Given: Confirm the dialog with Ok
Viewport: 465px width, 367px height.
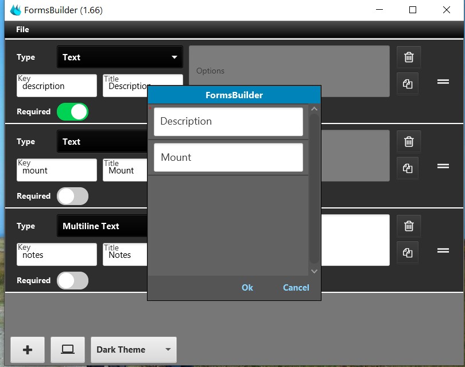Looking at the screenshot, I should [x=247, y=288].
